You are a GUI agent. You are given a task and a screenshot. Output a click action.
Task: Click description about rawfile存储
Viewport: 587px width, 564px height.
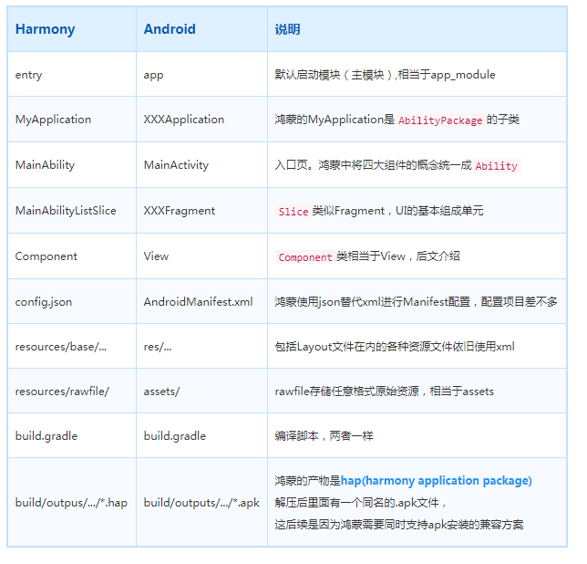(x=384, y=392)
